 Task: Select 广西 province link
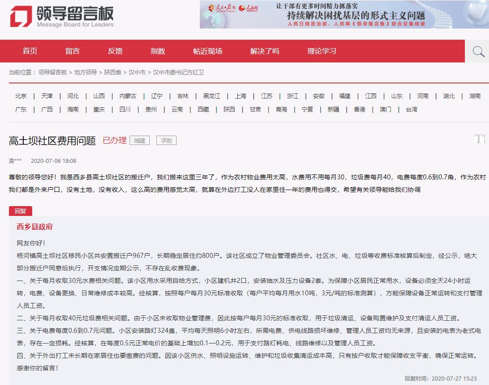(x=47, y=110)
